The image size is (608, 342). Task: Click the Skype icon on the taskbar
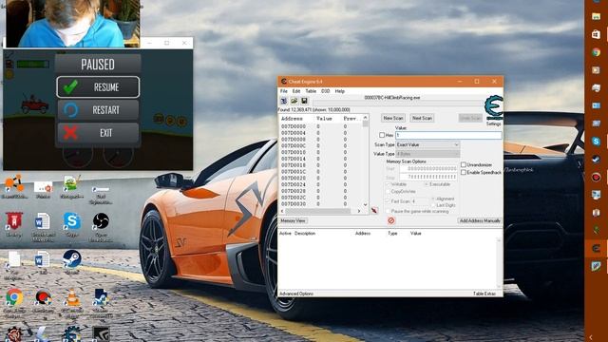tap(596, 142)
